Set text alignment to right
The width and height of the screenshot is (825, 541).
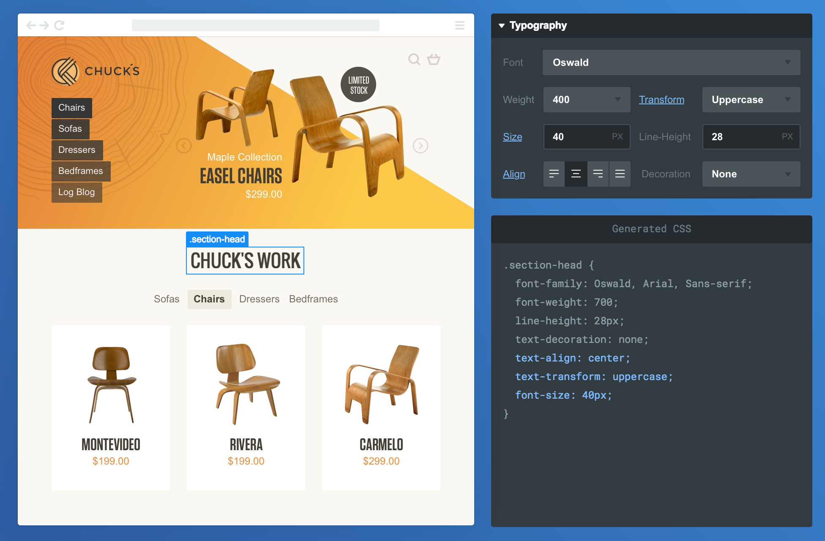(598, 174)
